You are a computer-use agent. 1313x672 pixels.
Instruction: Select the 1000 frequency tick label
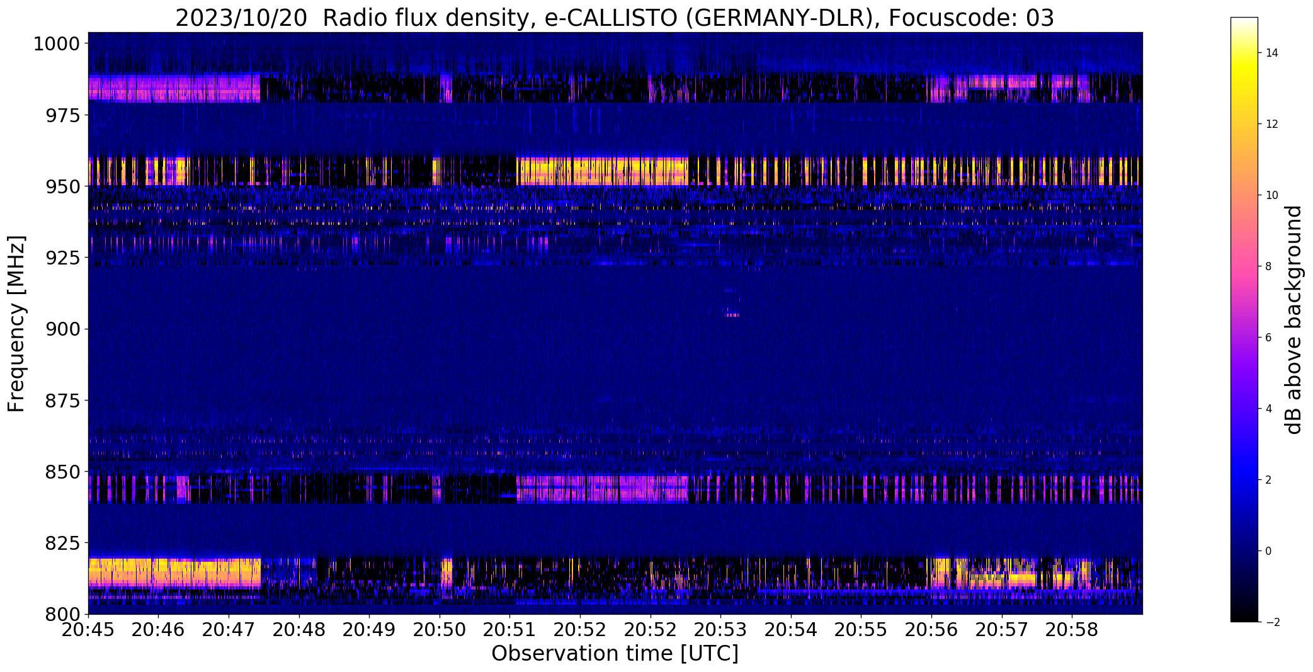pos(57,44)
